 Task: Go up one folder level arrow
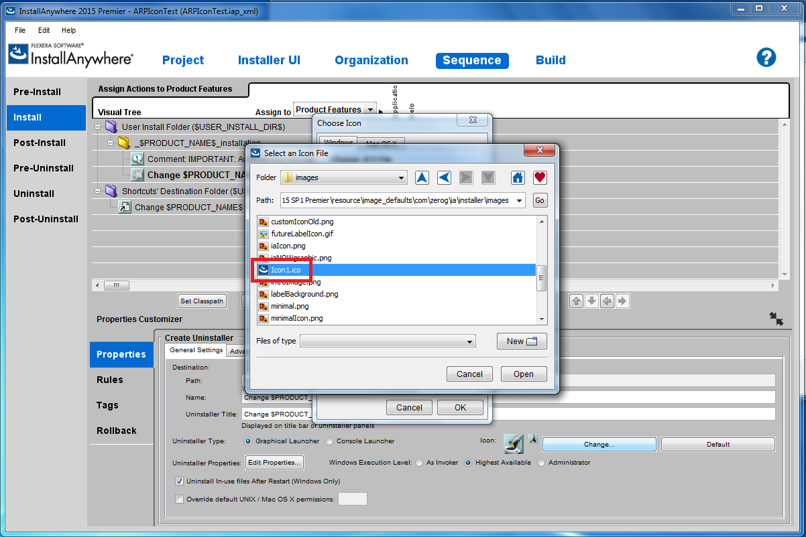pyautogui.click(x=422, y=177)
